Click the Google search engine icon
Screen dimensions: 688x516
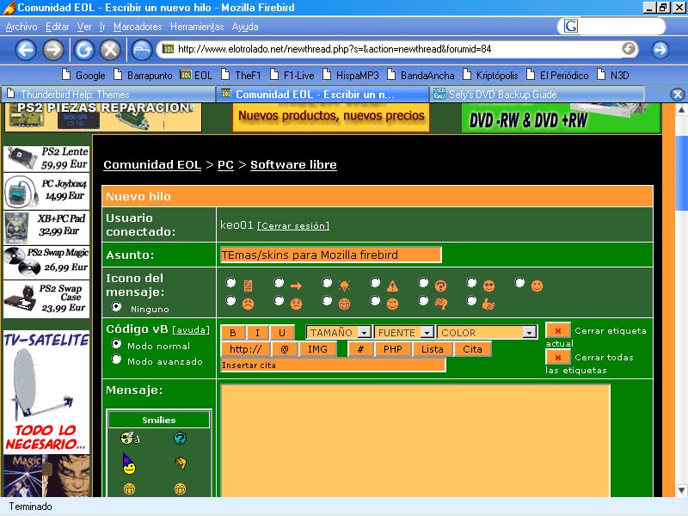[x=571, y=26]
